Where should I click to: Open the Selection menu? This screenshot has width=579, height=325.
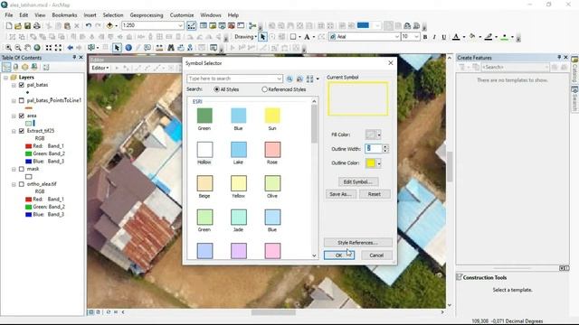113,15
